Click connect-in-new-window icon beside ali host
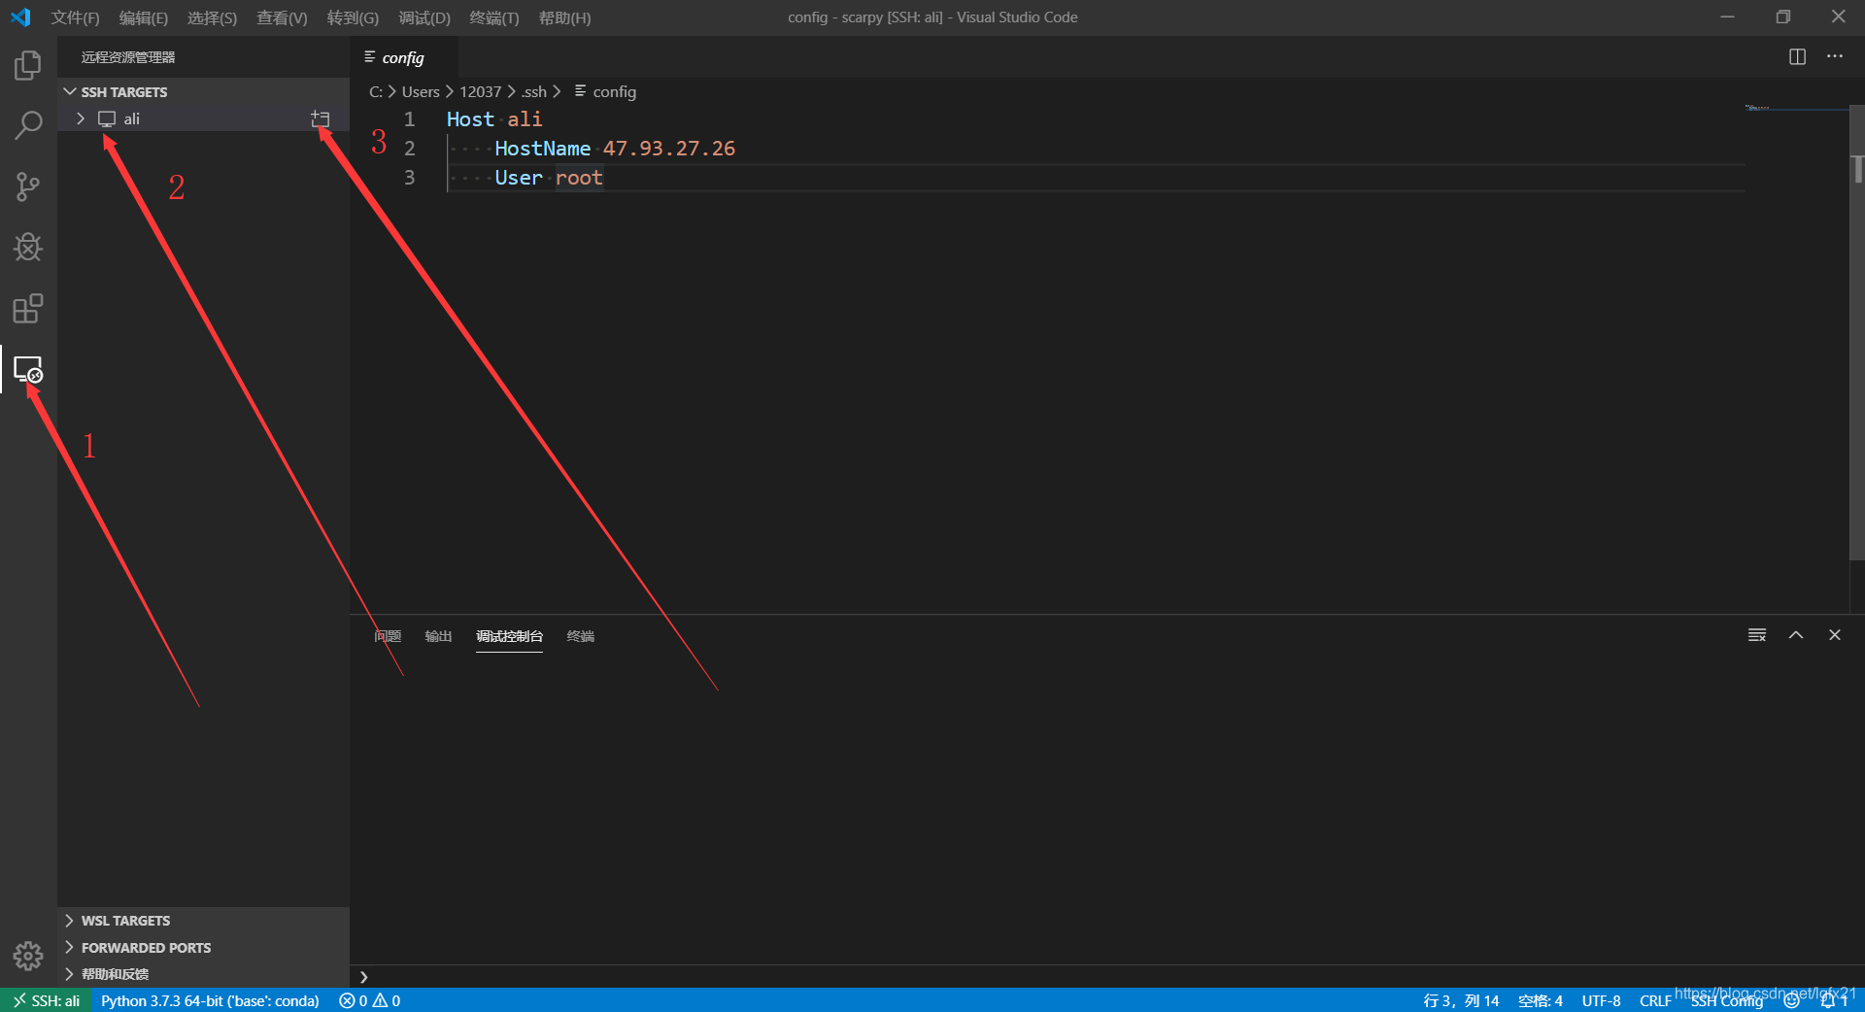This screenshot has width=1865, height=1012. click(321, 118)
